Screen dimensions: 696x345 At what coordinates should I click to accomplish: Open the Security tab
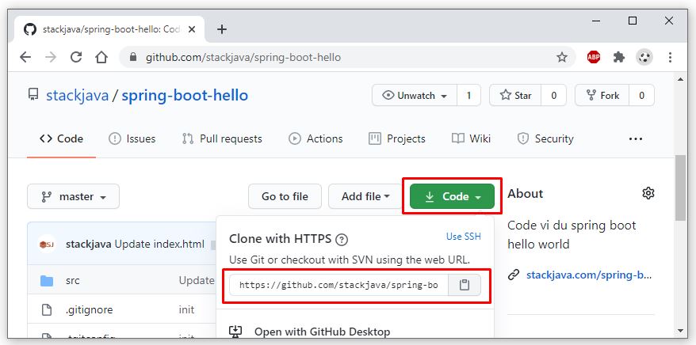pos(545,139)
